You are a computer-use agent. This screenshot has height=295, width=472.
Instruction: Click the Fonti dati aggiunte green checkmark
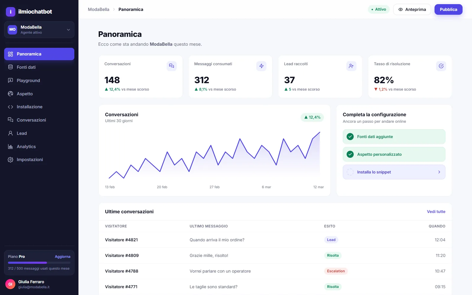(350, 137)
